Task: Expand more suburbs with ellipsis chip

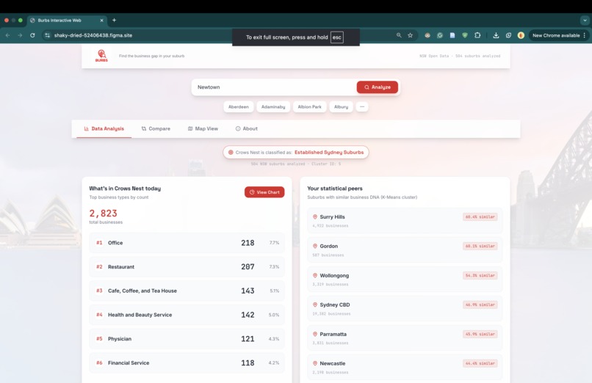Action: pos(362,106)
